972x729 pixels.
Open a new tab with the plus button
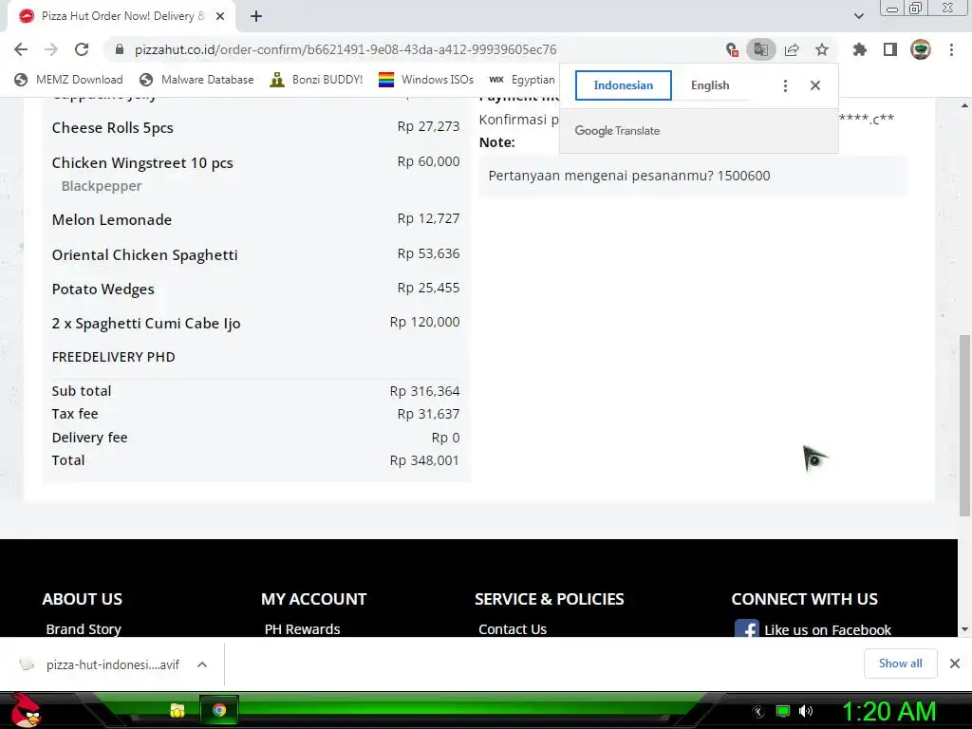tap(256, 16)
